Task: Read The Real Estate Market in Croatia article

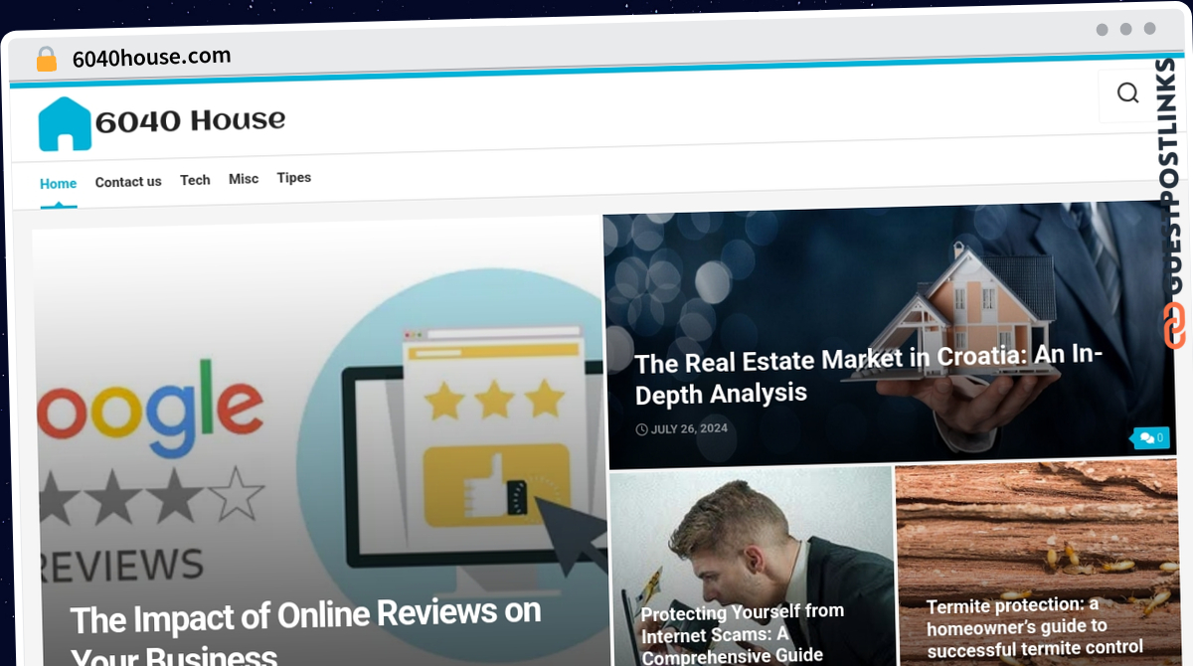Action: pos(868,376)
